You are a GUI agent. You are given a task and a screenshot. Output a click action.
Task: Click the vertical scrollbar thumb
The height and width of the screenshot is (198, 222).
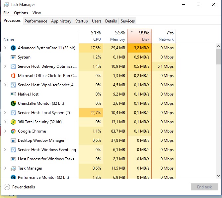218,57
